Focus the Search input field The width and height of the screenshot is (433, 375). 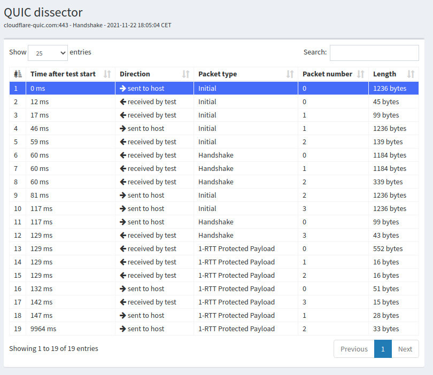[x=374, y=53]
